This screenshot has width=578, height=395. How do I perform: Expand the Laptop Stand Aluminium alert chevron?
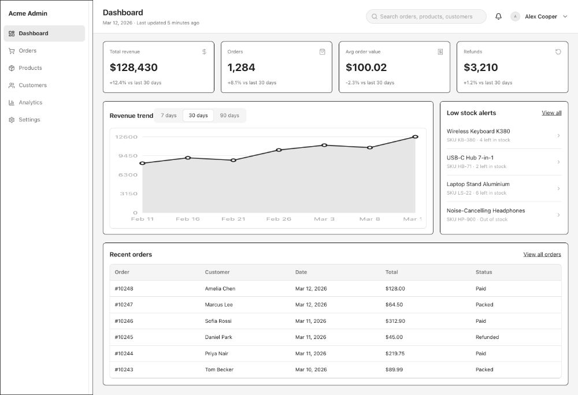[x=558, y=188]
